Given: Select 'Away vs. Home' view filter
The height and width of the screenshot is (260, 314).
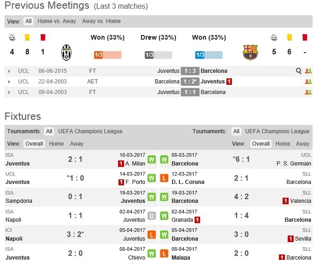Looking at the screenshot, I should (x=101, y=21).
